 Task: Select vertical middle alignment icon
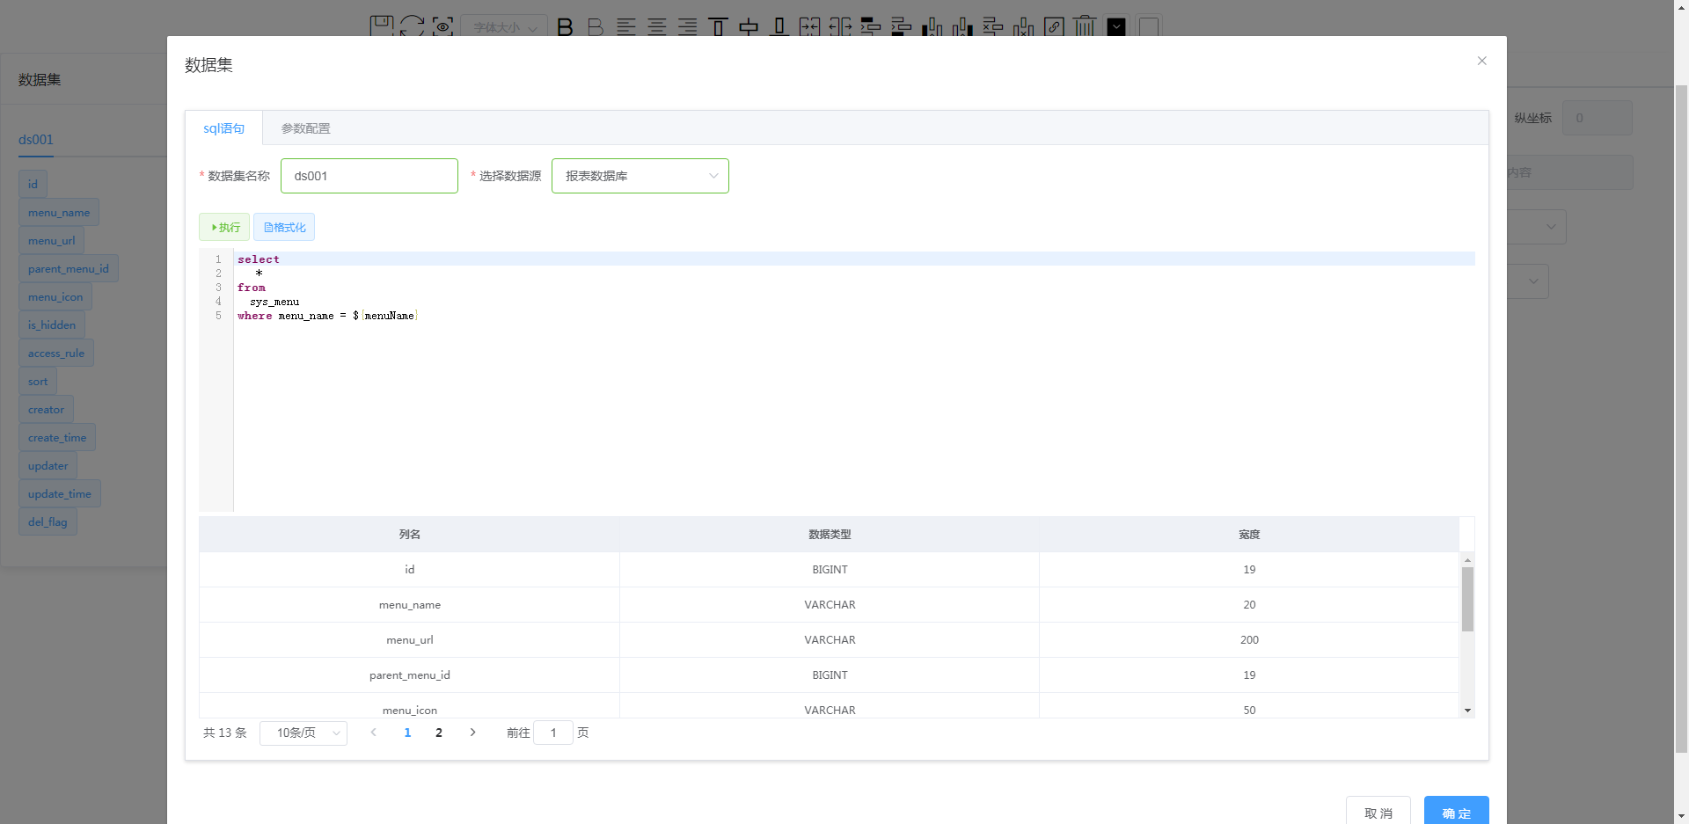tap(749, 27)
